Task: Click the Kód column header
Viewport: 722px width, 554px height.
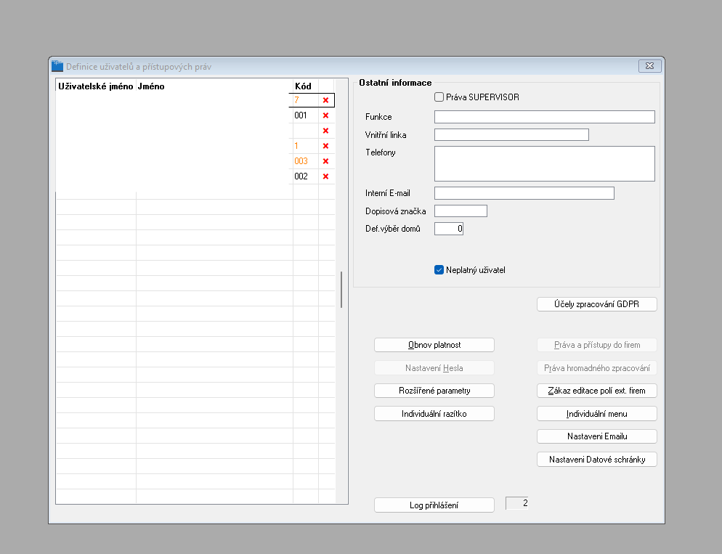Action: click(306, 86)
